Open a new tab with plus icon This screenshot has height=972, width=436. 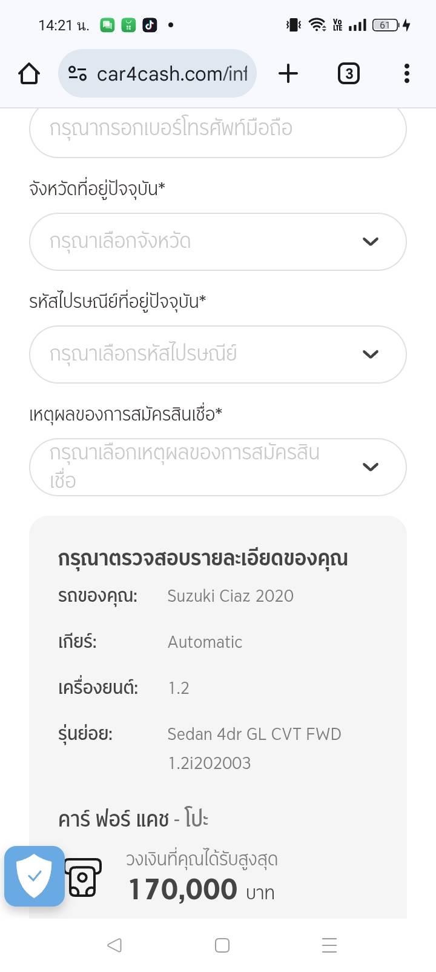(x=288, y=74)
